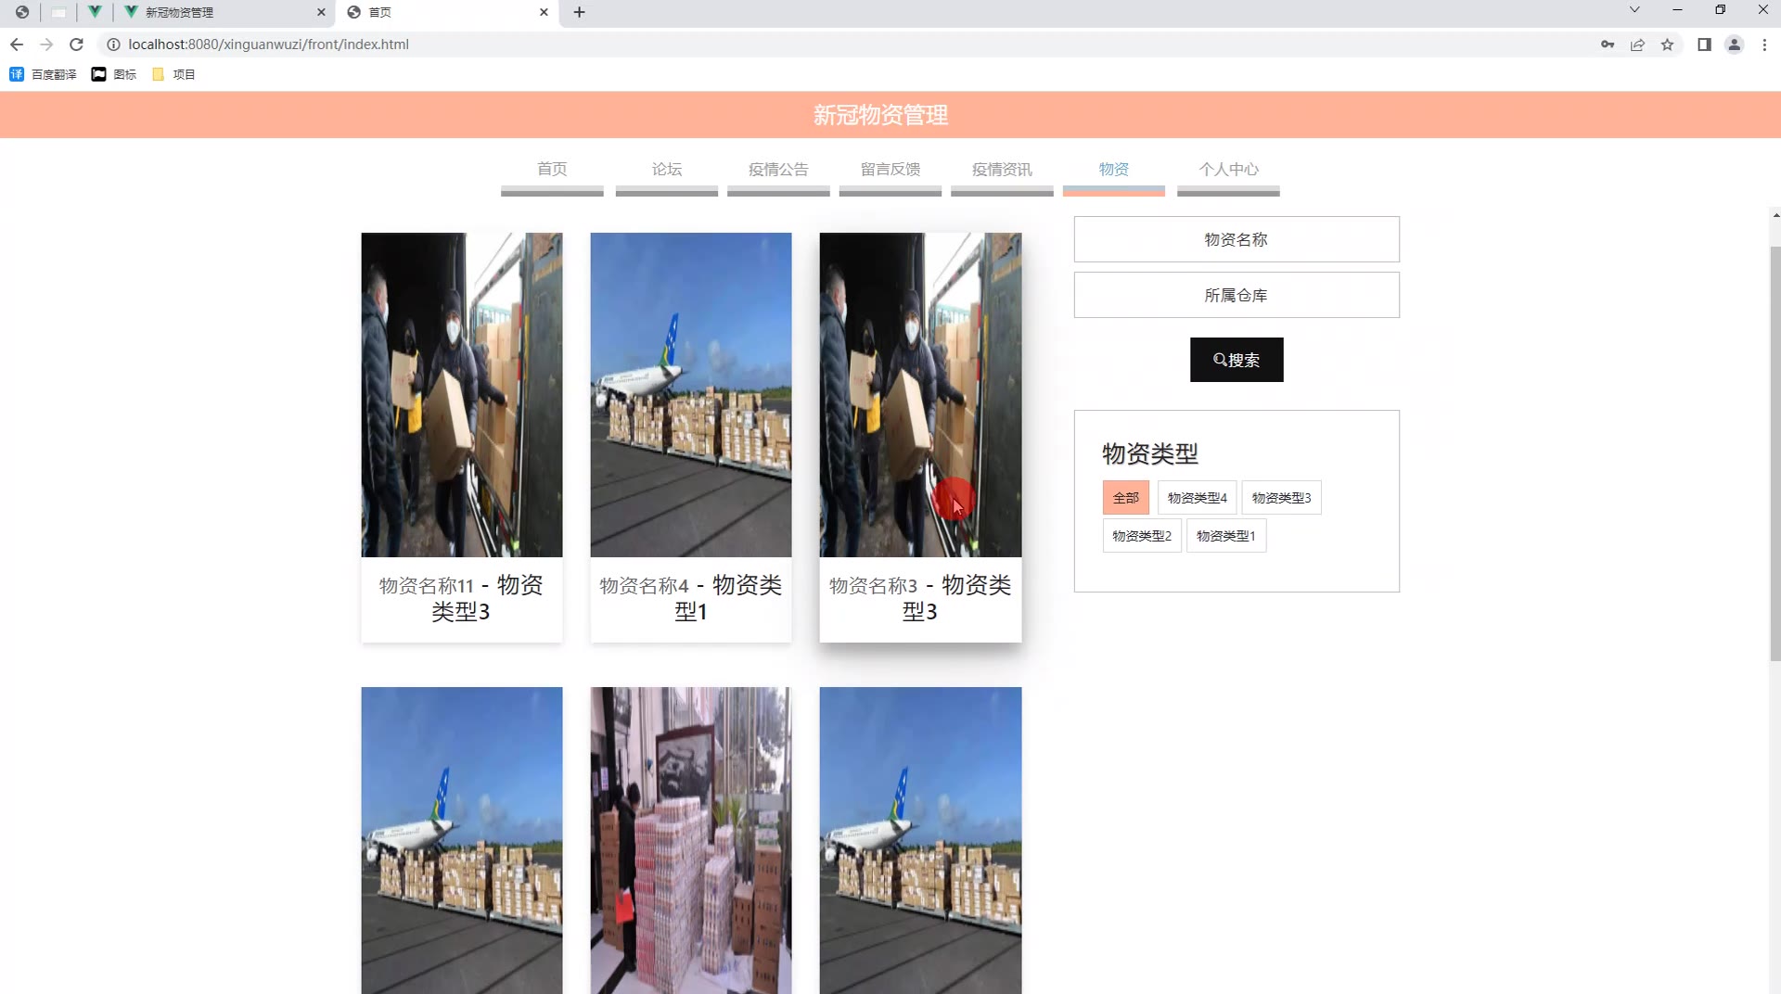Click the 物资名称3 - 物资类型3 title
Image resolution: width=1781 pixels, height=994 pixels.
[x=920, y=598]
